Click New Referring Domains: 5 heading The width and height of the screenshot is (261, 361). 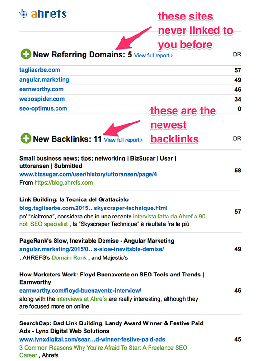[x=82, y=55]
